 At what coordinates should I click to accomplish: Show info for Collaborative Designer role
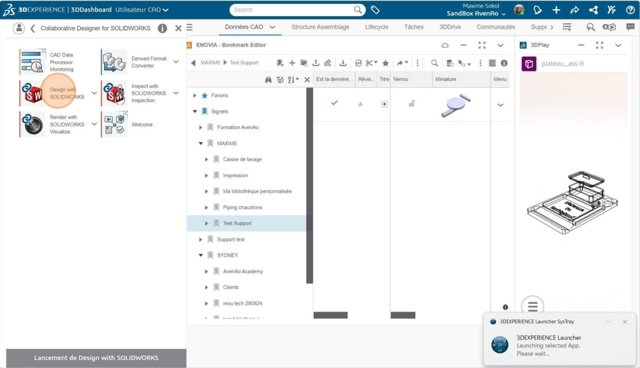162,28
